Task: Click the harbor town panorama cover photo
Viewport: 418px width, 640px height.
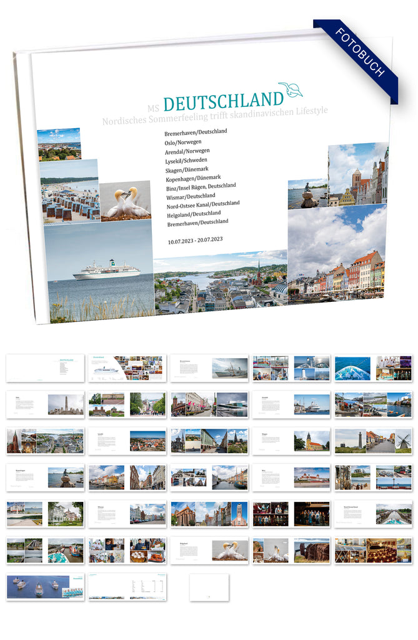Action: click(x=221, y=282)
